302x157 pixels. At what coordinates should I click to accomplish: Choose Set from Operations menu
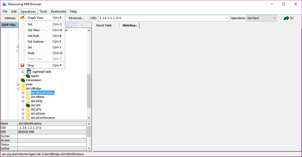tap(42, 47)
